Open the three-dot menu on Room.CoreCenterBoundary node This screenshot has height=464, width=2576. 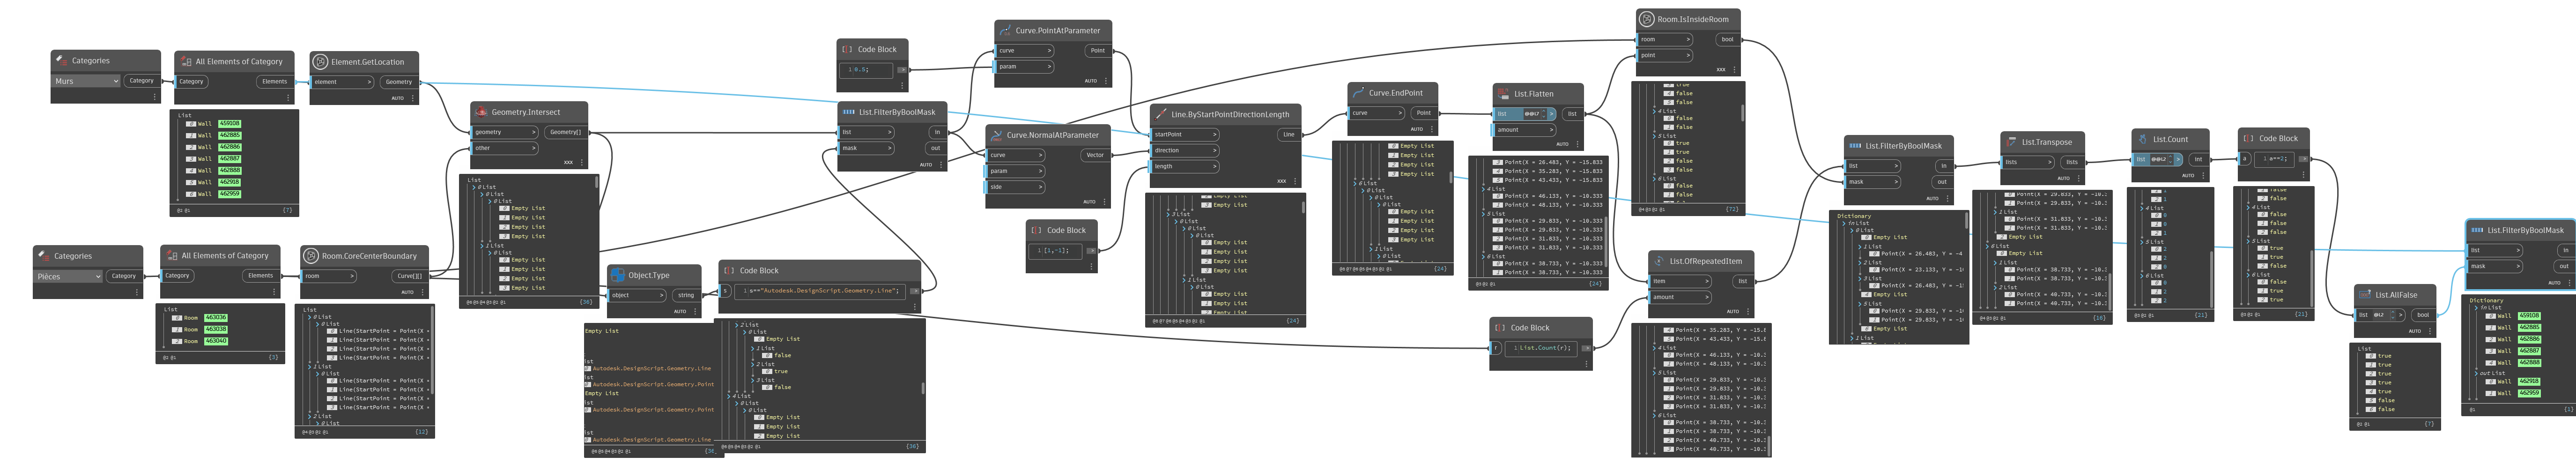(x=422, y=292)
